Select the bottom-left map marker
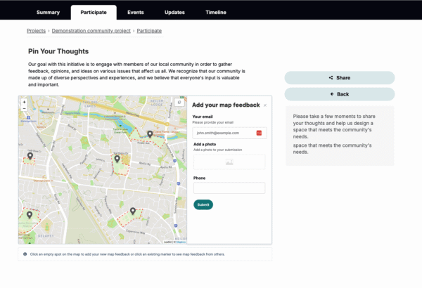The image size is (422, 288). pos(30,215)
